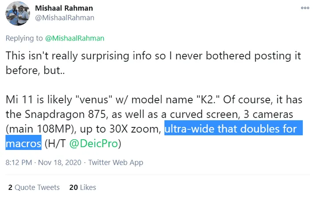Open the Twitter Web App source link
Image resolution: width=317 pixels, height=197 pixels.
[x=116, y=163]
